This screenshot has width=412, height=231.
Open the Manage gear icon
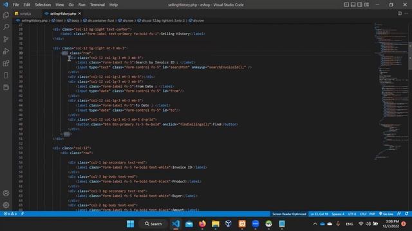click(x=6, y=205)
